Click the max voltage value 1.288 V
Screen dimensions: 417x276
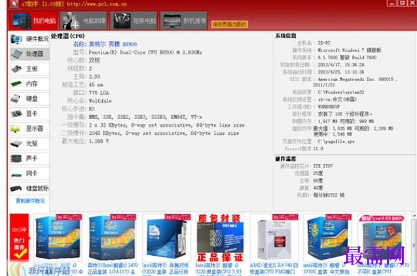pos(99,141)
